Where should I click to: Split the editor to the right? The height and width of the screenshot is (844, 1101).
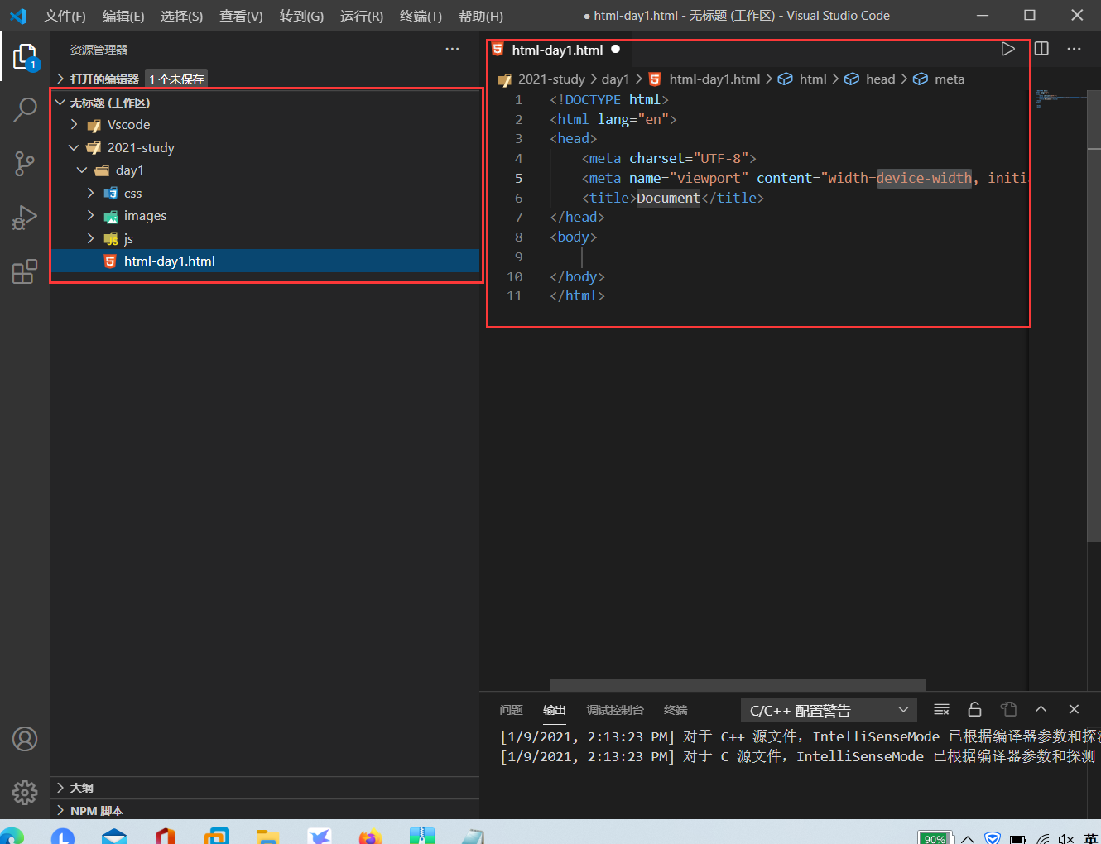[1041, 49]
